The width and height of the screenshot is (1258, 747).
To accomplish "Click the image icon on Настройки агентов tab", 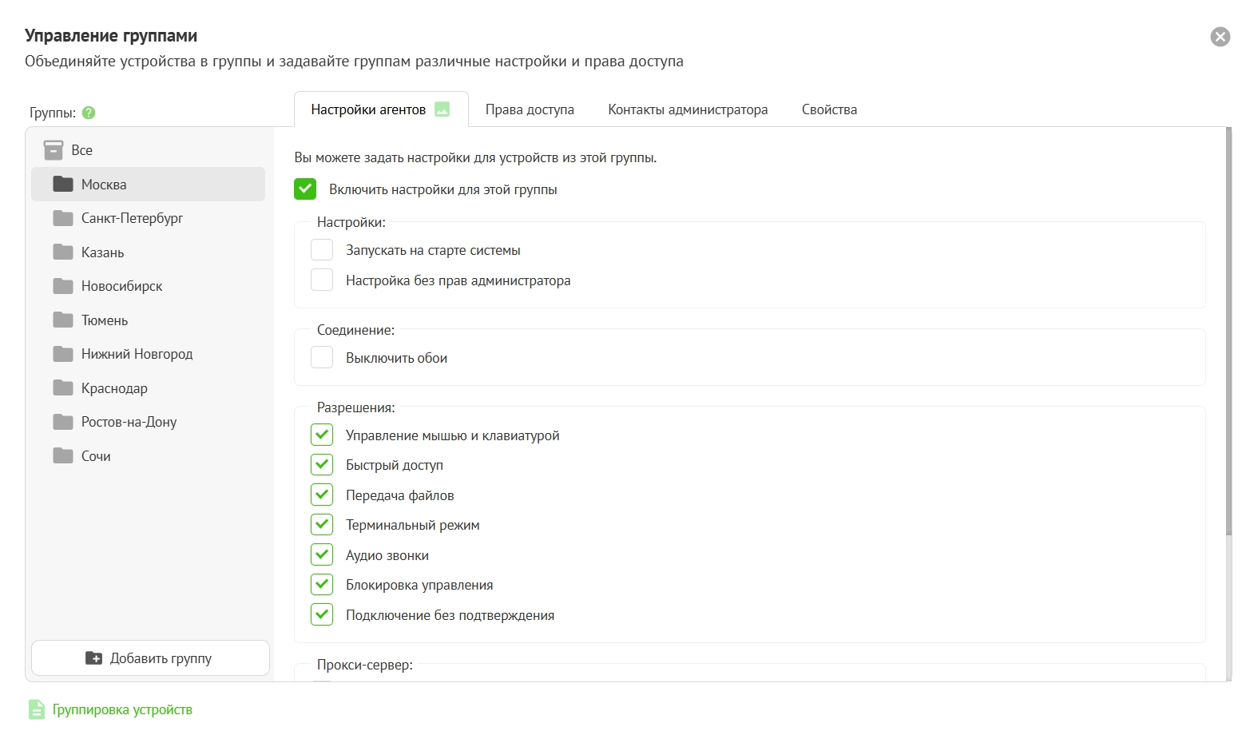I will click(442, 109).
